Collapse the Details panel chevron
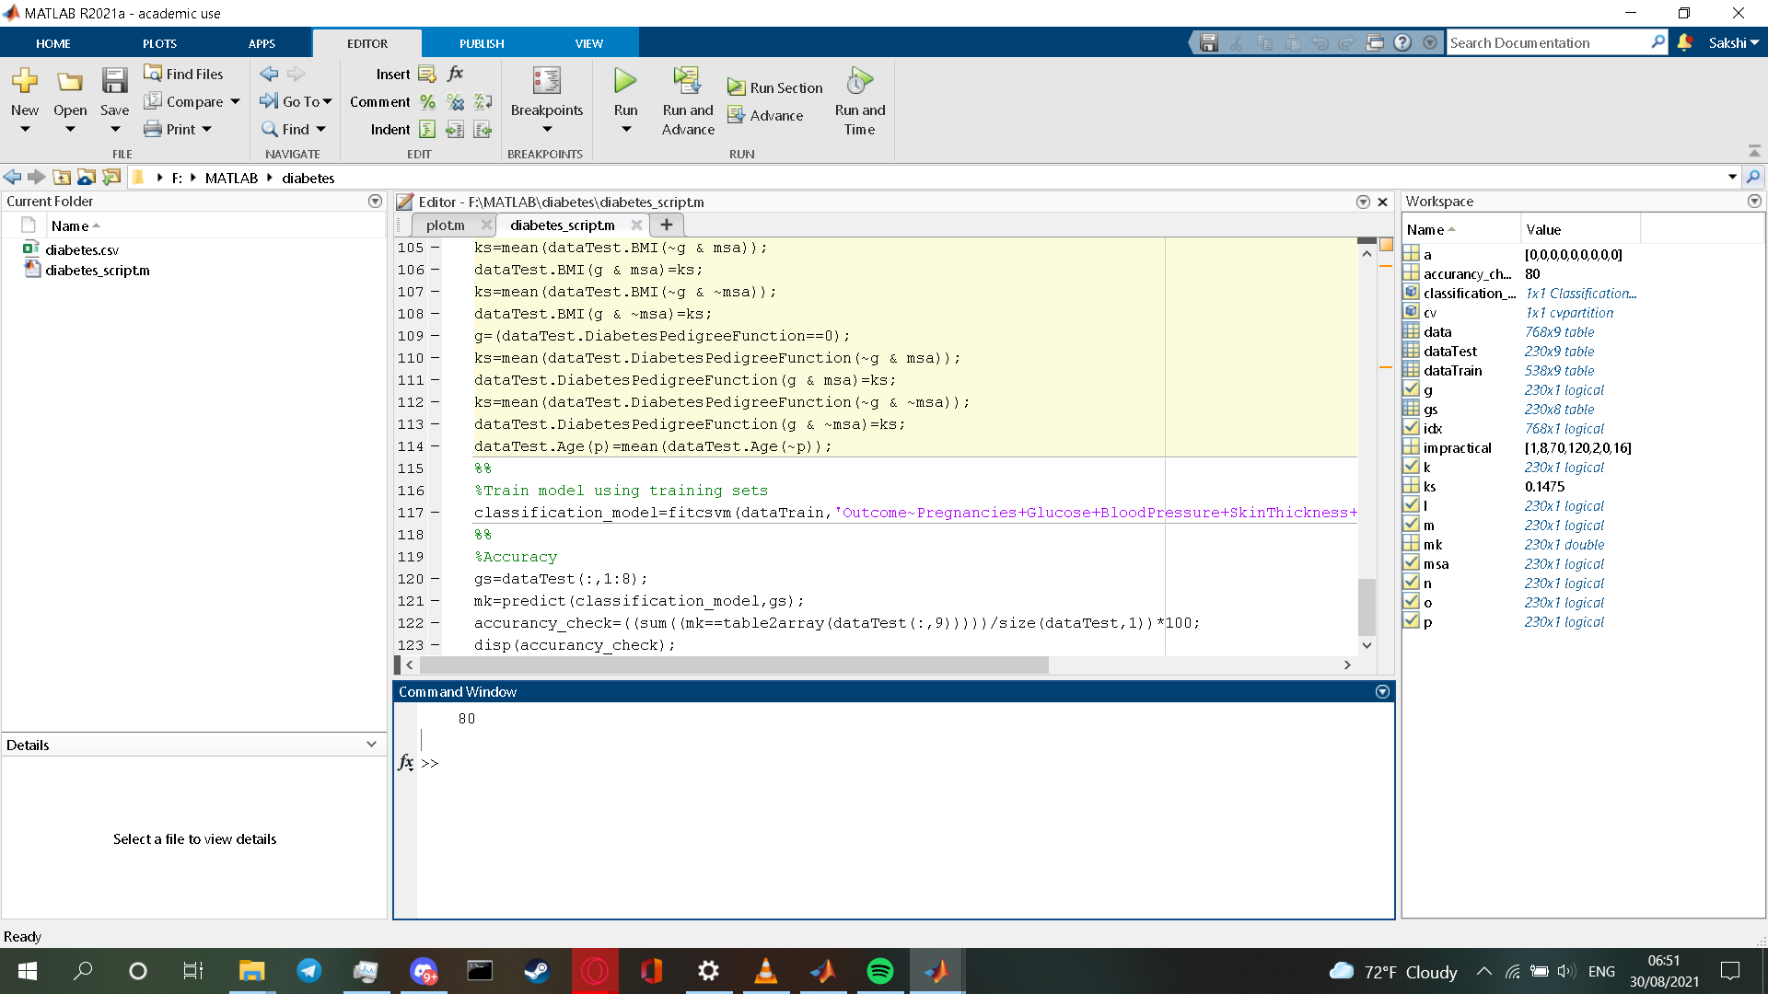 point(372,744)
